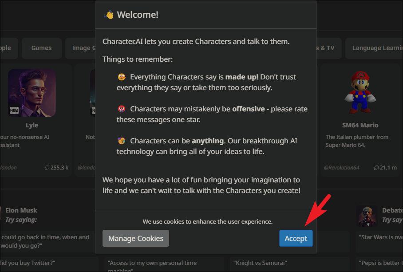Open the SM64 Mario character image
Viewport: 403px width, 272px height.
click(x=360, y=92)
